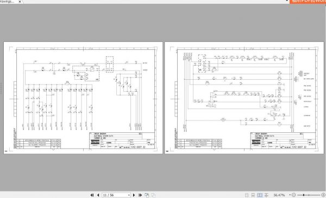326x198 pixels.
Task: Click the right schematic page
Action: [244, 98]
